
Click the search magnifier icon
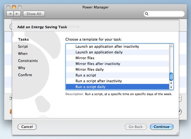147,14
